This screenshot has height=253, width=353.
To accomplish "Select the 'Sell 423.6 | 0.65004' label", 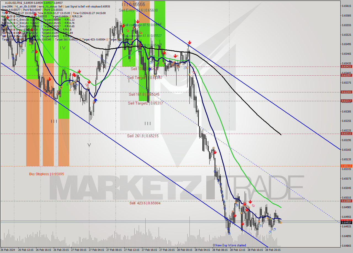I will (145, 203).
